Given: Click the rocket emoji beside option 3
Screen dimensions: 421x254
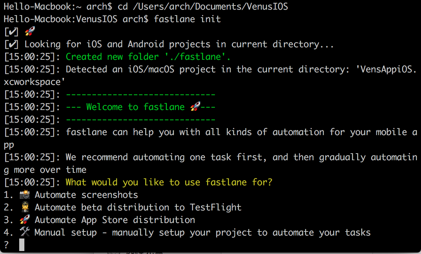Looking at the screenshot, I should coord(25,220).
